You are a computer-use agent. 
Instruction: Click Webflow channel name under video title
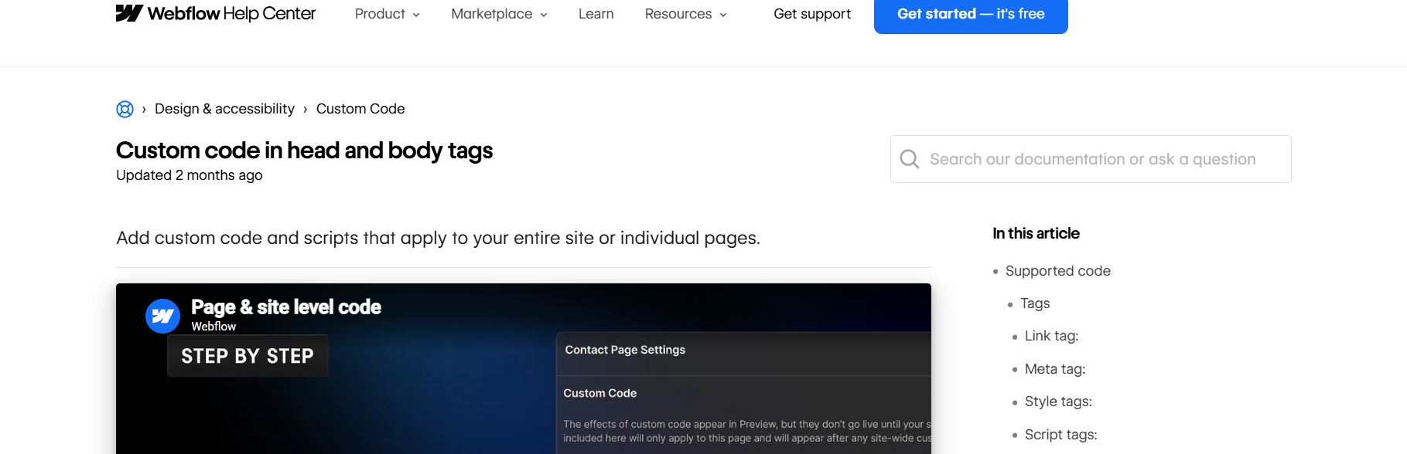coord(213,327)
